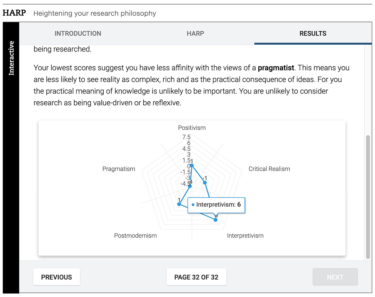Click the Critical Realism axis label
The height and width of the screenshot is (297, 375).
pos(269,169)
